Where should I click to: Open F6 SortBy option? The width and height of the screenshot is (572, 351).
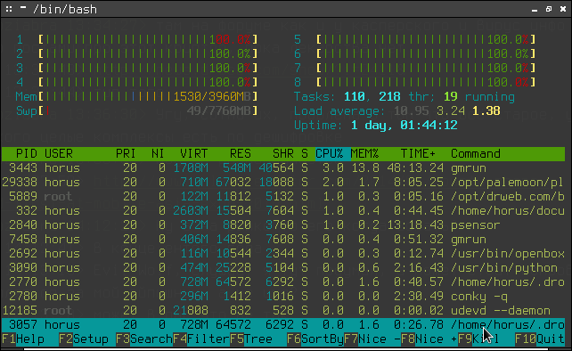pyautogui.click(x=315, y=339)
